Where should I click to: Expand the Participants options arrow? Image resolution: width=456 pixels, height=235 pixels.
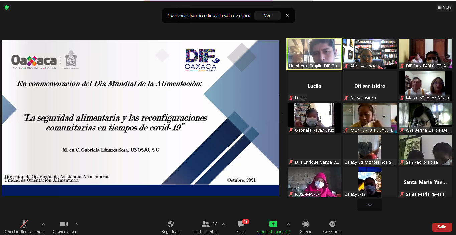pos(223,224)
